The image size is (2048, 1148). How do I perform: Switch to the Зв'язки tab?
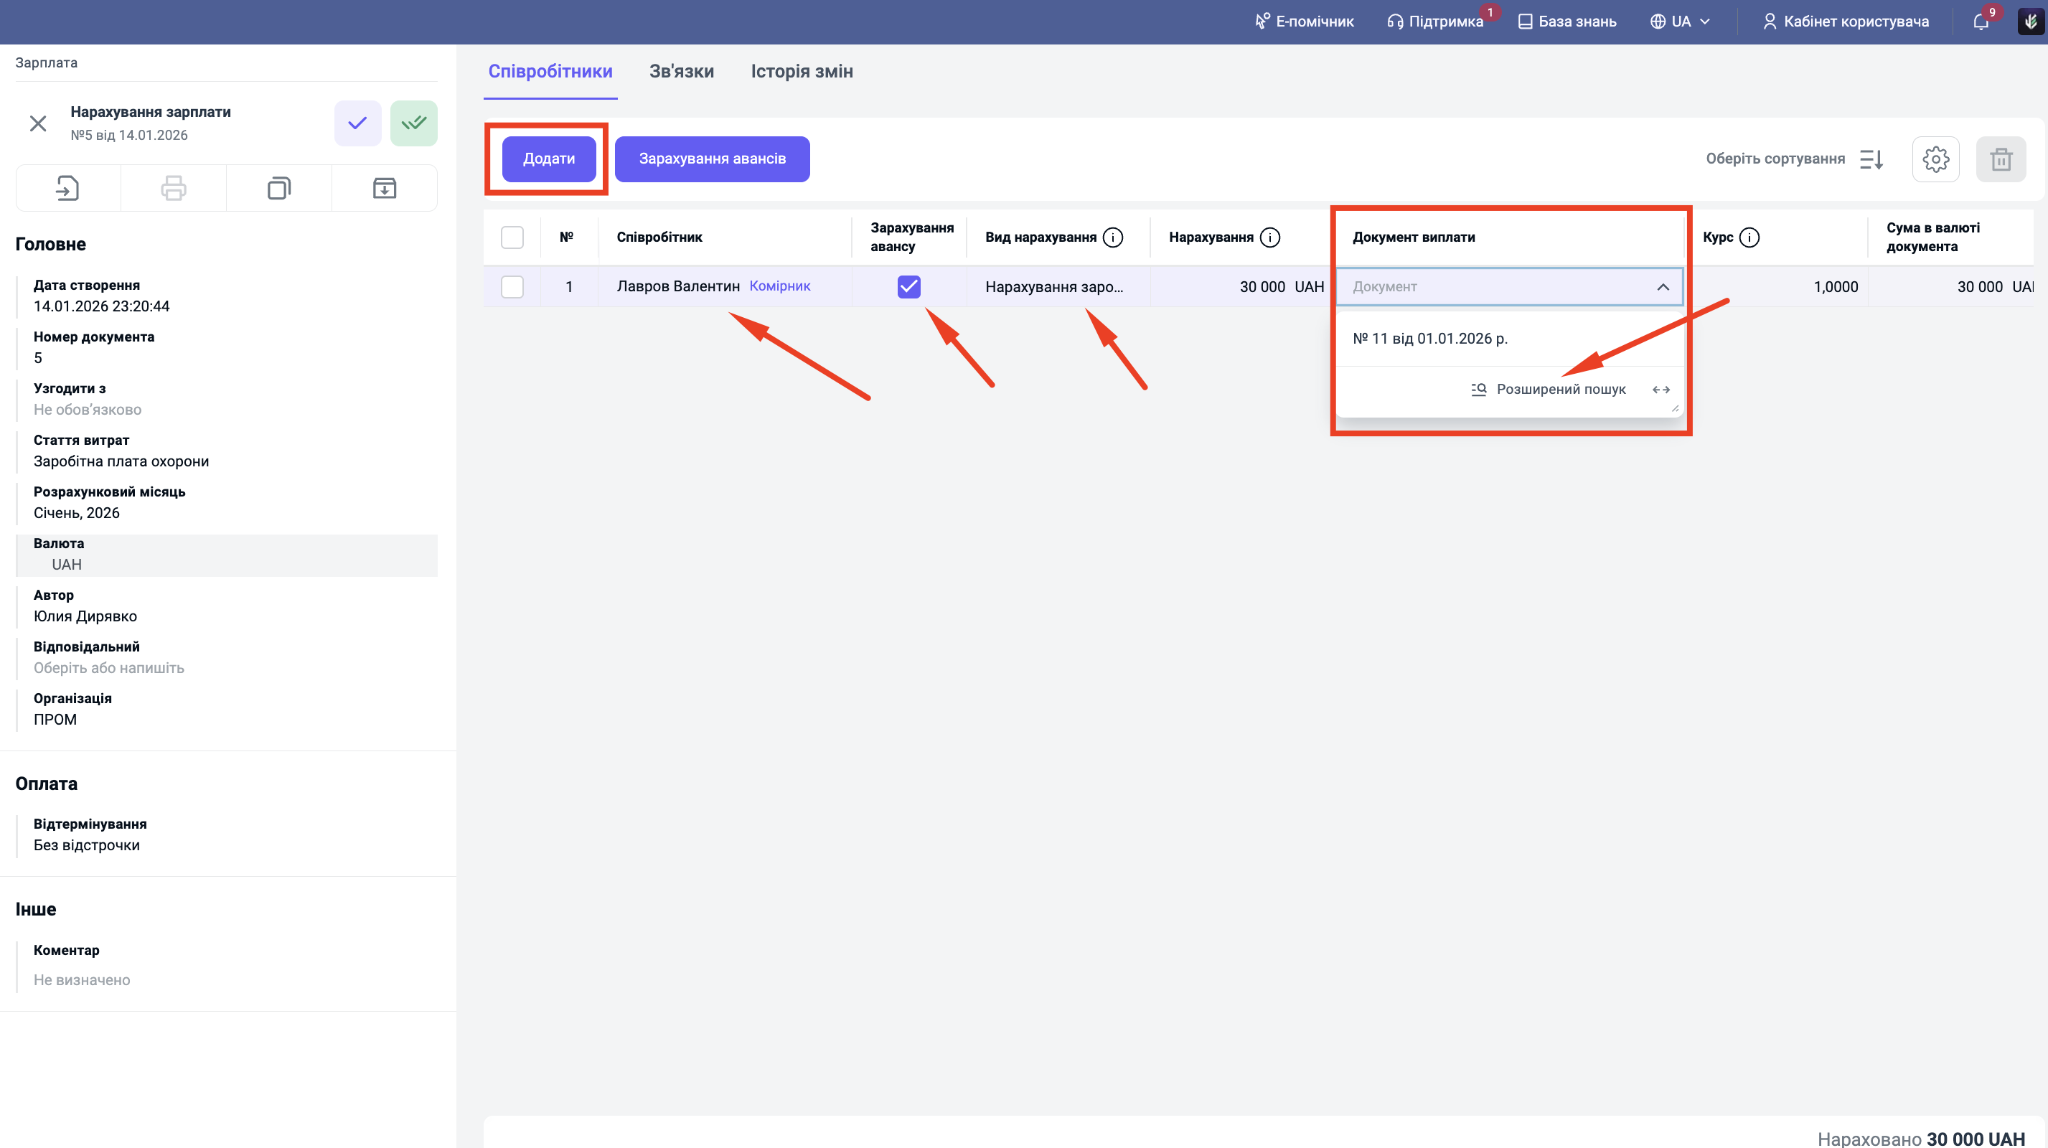click(x=681, y=72)
